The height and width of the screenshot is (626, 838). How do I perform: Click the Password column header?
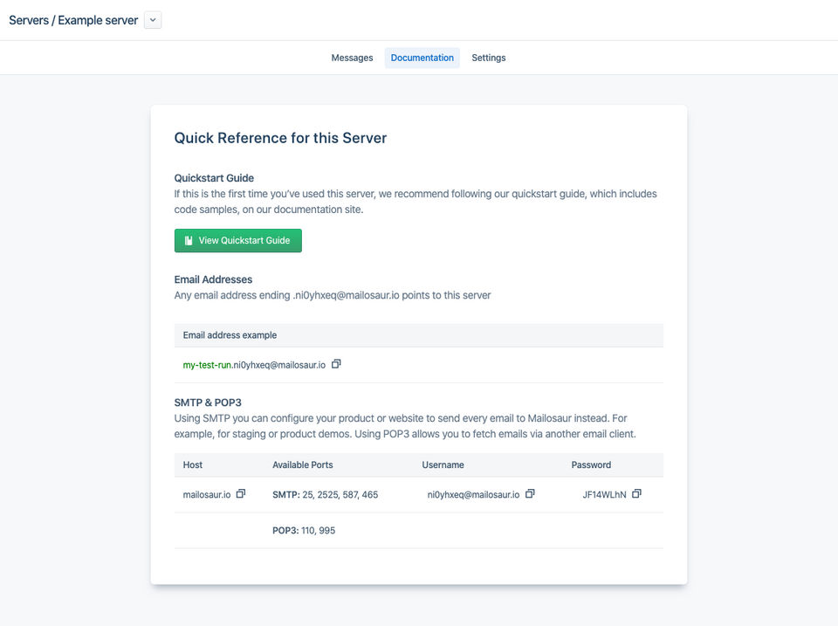coord(591,465)
